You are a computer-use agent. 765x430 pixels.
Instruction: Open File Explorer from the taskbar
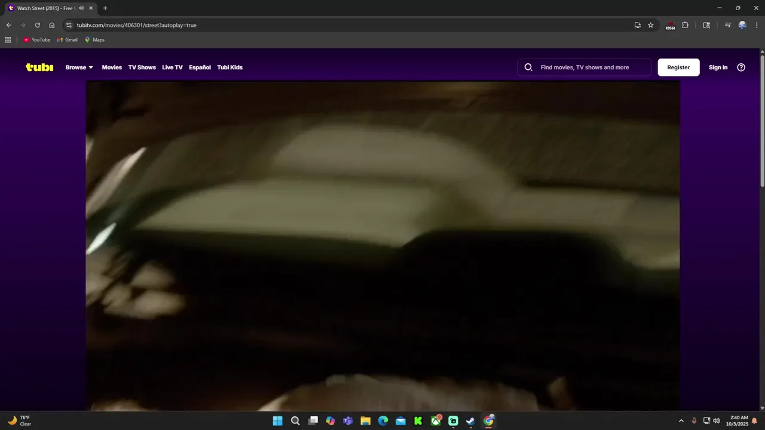point(365,421)
